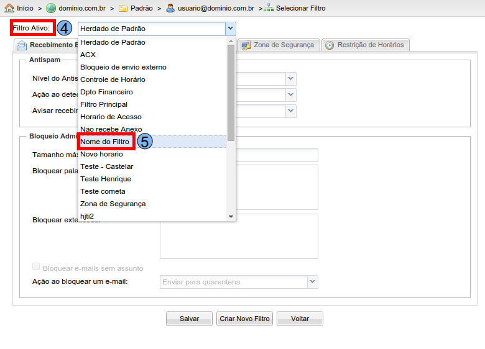Viewport: 485px width, 349px height.
Task: Collapse the Filtro Ativo dropdown arrow
Action: (230, 29)
